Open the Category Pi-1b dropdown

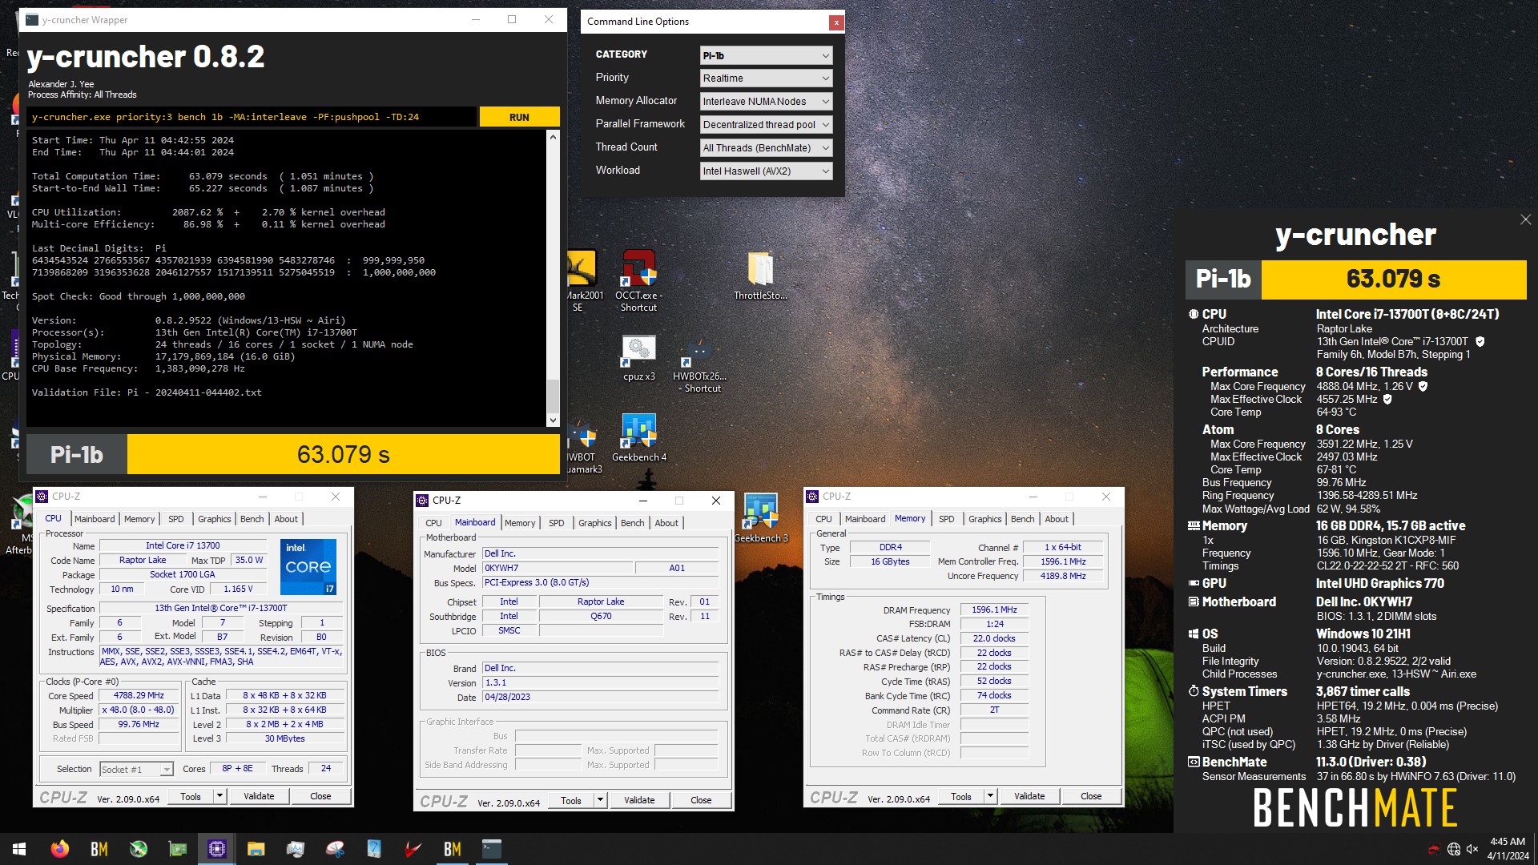(766, 55)
